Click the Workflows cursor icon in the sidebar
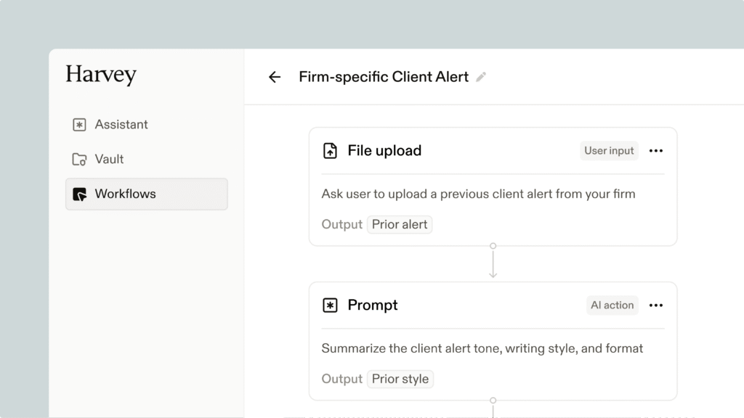The height and width of the screenshot is (418, 744). [x=79, y=194]
